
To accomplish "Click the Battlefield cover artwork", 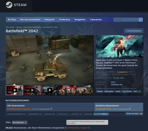I will pyautogui.click(x=119, y=46).
